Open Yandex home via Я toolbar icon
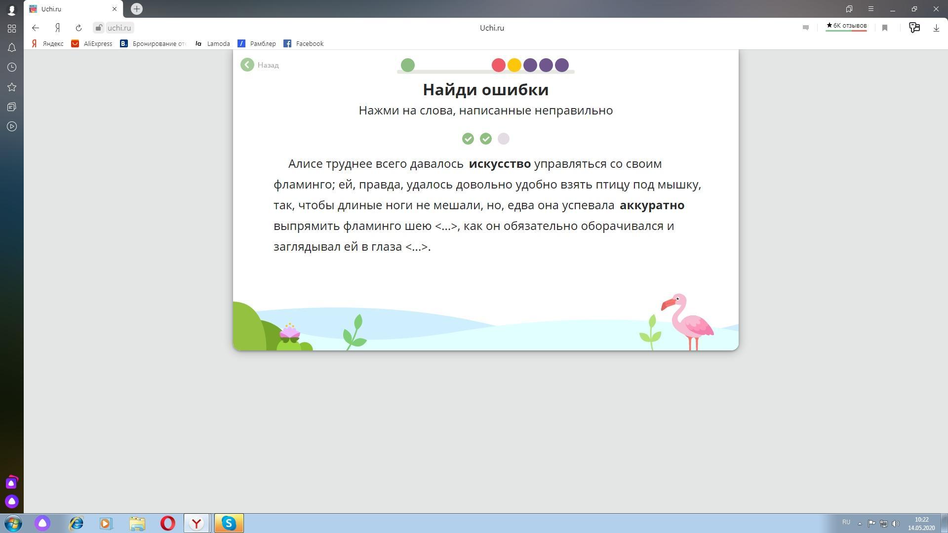The width and height of the screenshot is (948, 533). point(58,28)
